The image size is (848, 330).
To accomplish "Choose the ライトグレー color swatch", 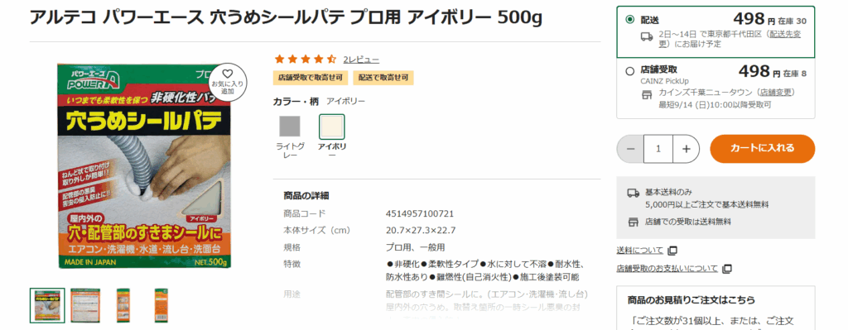I will 290,127.
